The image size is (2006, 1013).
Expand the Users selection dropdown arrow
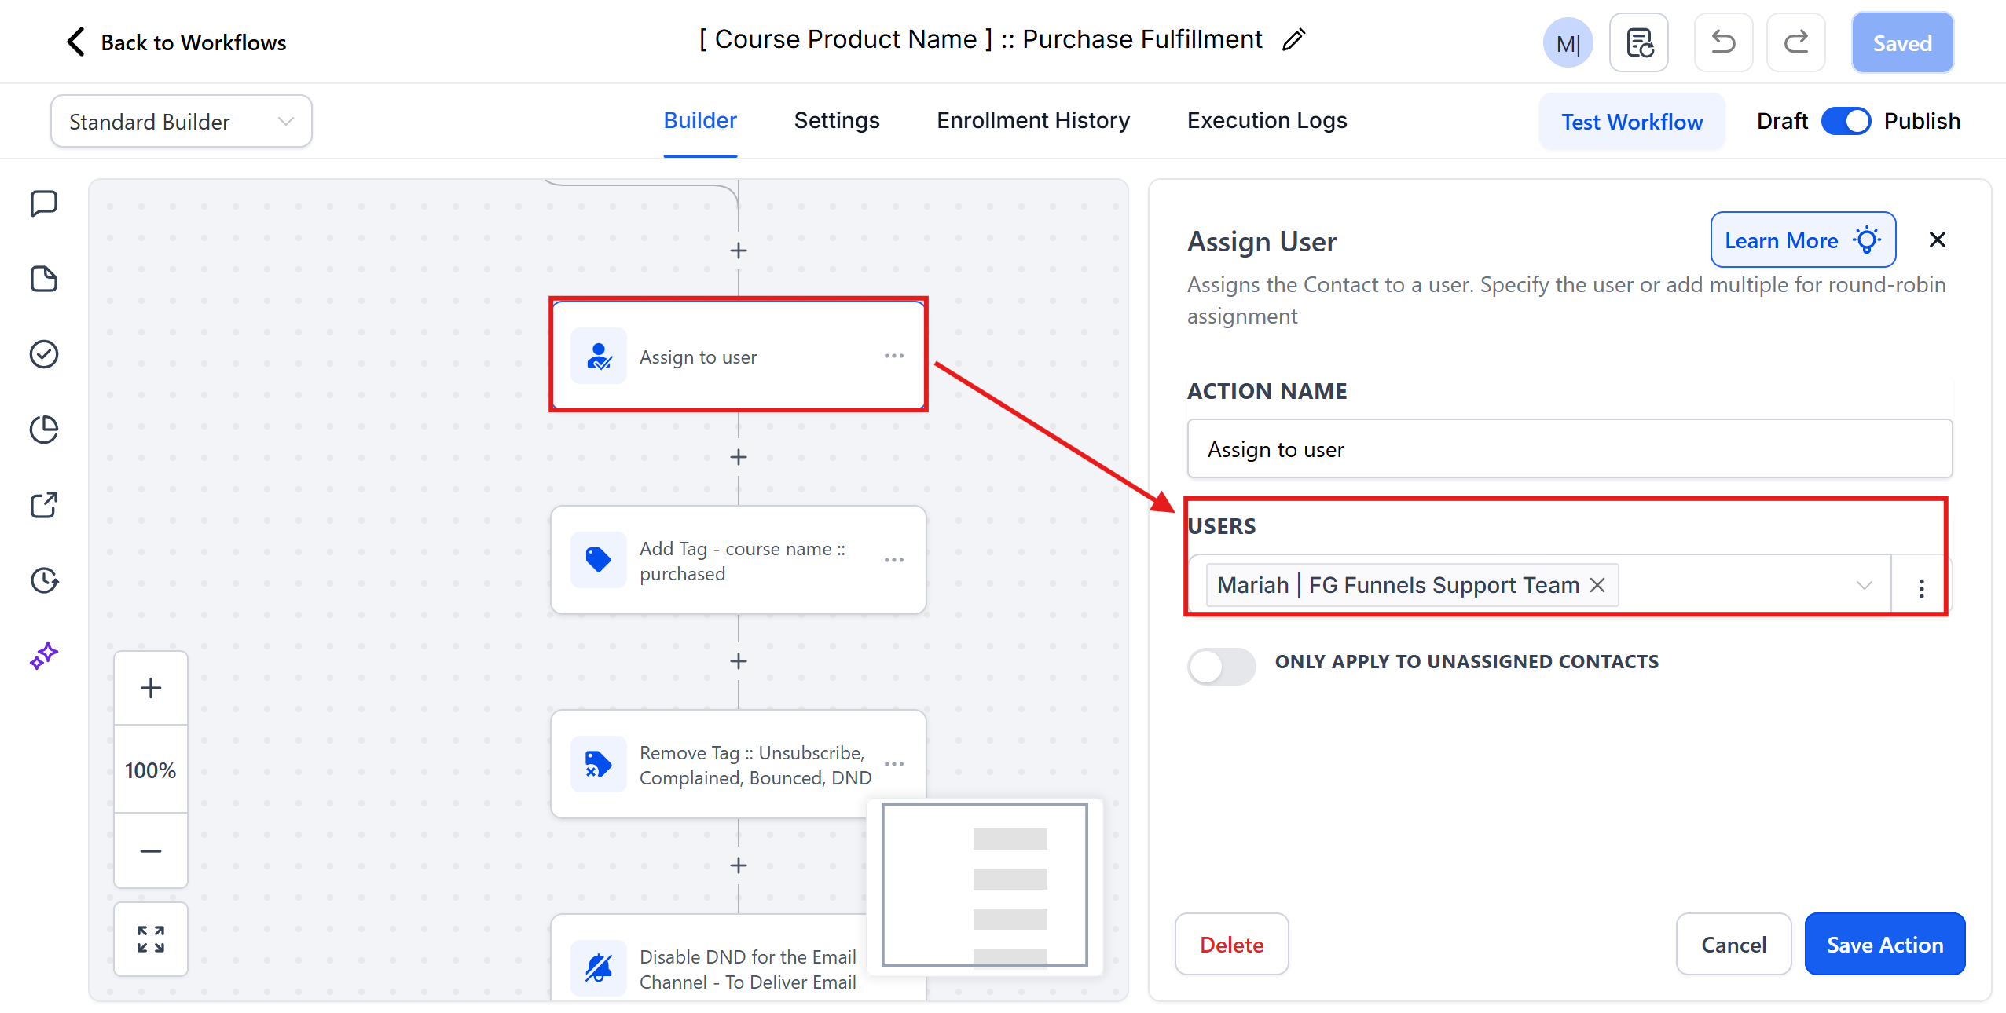tap(1864, 586)
